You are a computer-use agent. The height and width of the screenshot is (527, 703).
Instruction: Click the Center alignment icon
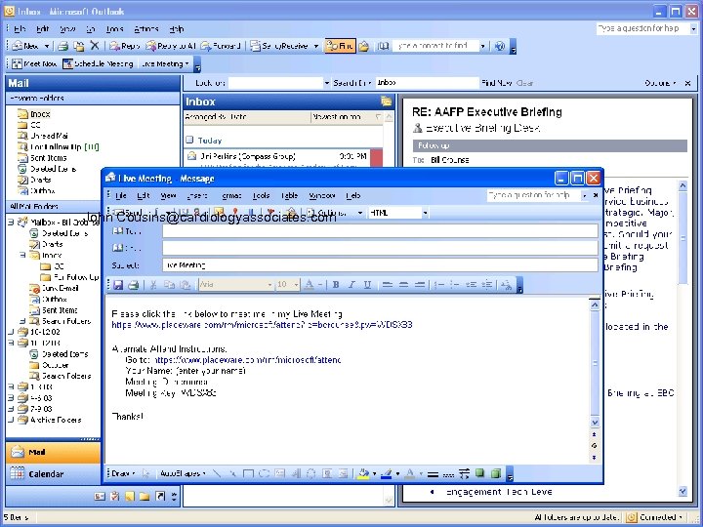[403, 285]
